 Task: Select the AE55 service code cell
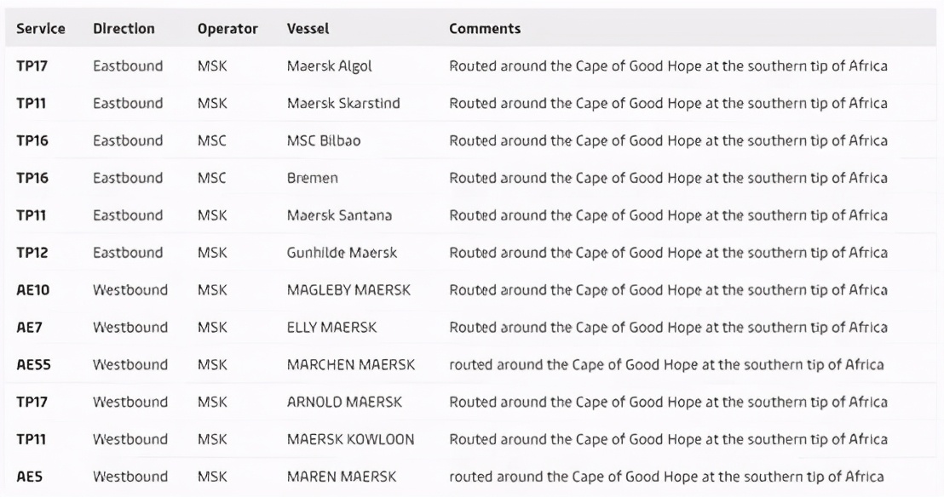coord(35,365)
